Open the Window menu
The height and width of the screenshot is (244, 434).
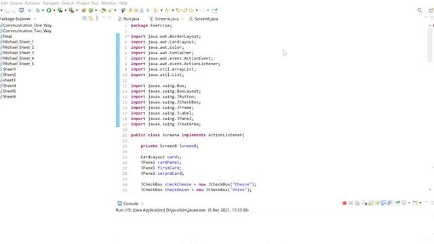tap(108, 3)
